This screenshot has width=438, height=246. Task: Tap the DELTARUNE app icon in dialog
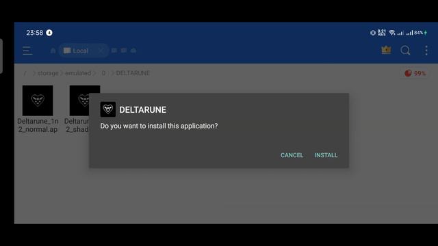point(108,109)
